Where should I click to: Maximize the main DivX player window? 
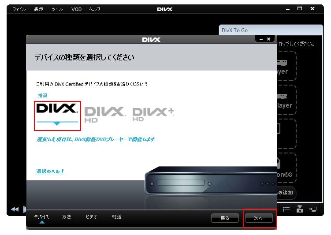point(300,9)
